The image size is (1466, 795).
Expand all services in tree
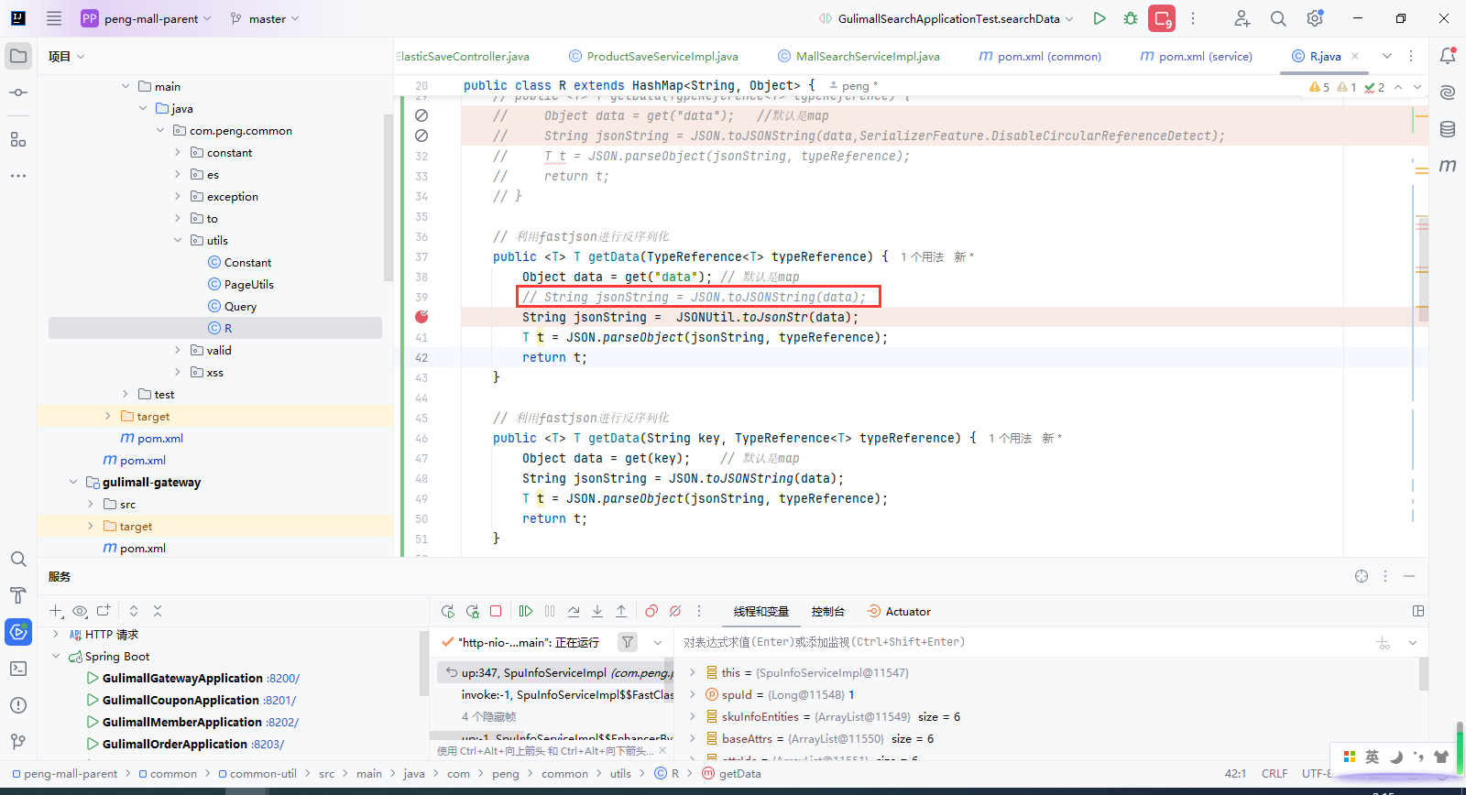[x=134, y=611]
